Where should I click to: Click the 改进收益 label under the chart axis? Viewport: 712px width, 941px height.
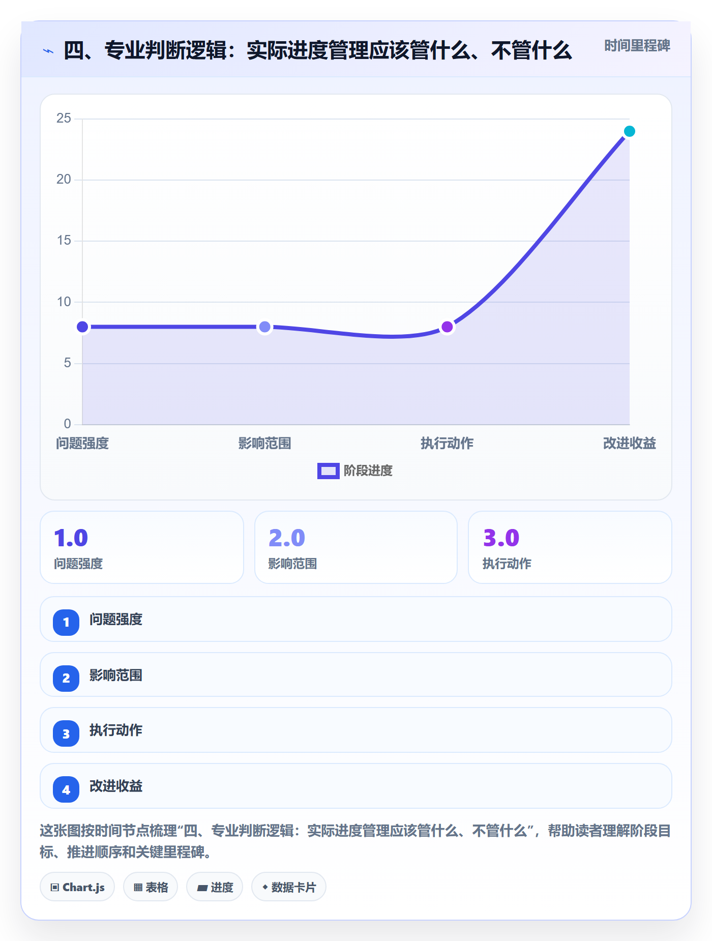[x=629, y=444]
